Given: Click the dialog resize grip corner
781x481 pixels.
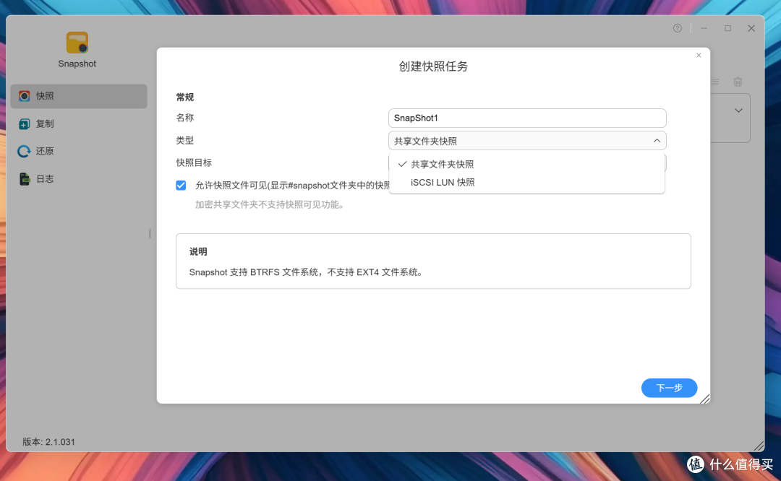Looking at the screenshot, I should coord(705,399).
